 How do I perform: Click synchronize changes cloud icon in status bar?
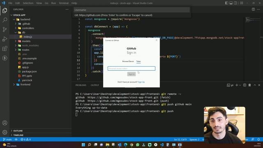16,139
